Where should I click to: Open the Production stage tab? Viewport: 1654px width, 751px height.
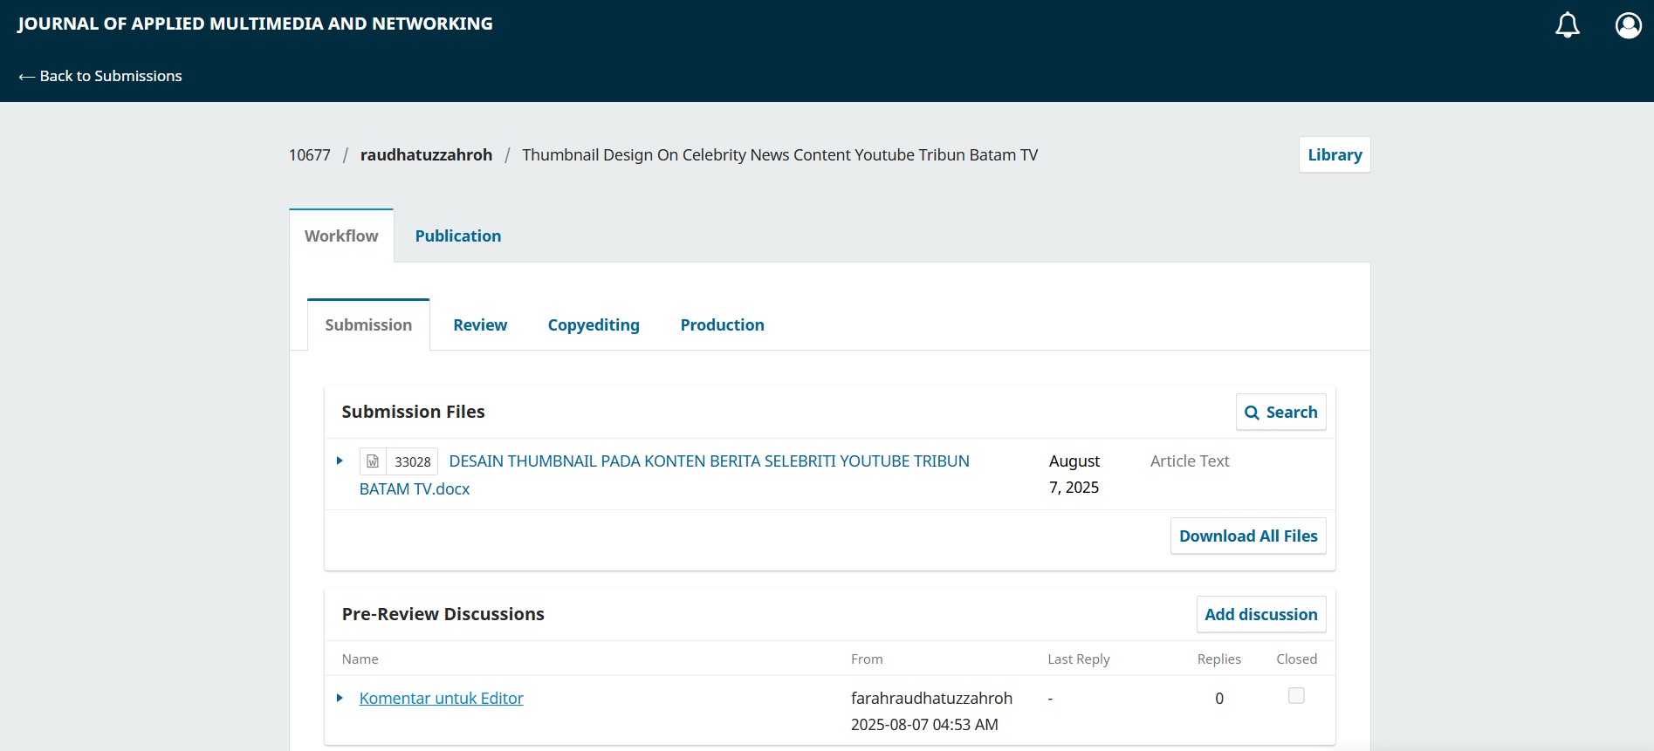click(722, 325)
